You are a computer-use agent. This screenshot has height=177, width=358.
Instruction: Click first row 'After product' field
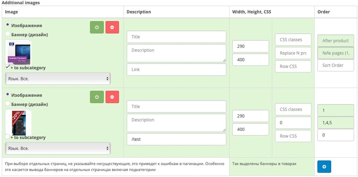tap(335, 41)
